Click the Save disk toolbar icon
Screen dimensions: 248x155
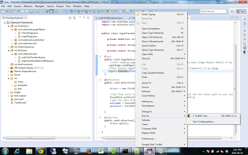22,11
